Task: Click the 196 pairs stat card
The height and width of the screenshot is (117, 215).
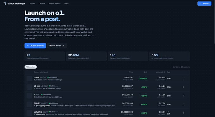Action: coord(128,56)
